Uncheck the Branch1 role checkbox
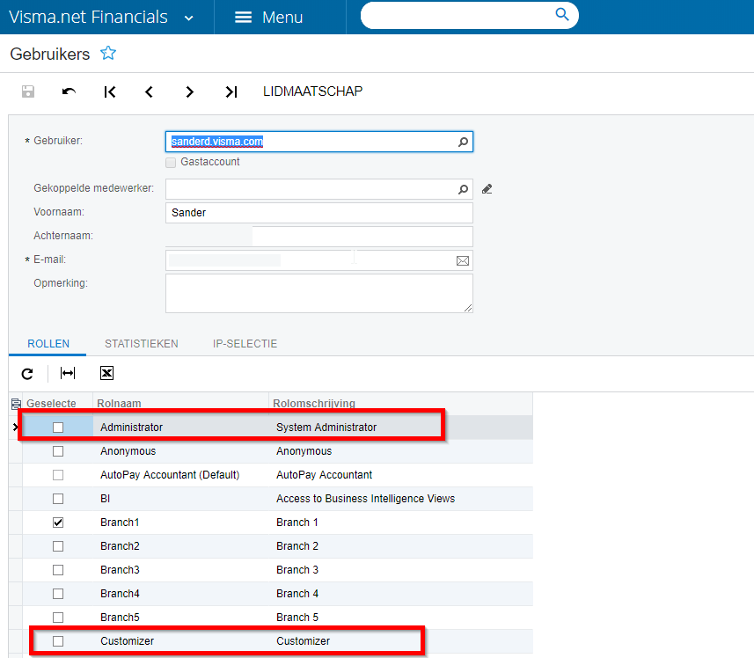This screenshot has height=658, width=754. point(58,523)
